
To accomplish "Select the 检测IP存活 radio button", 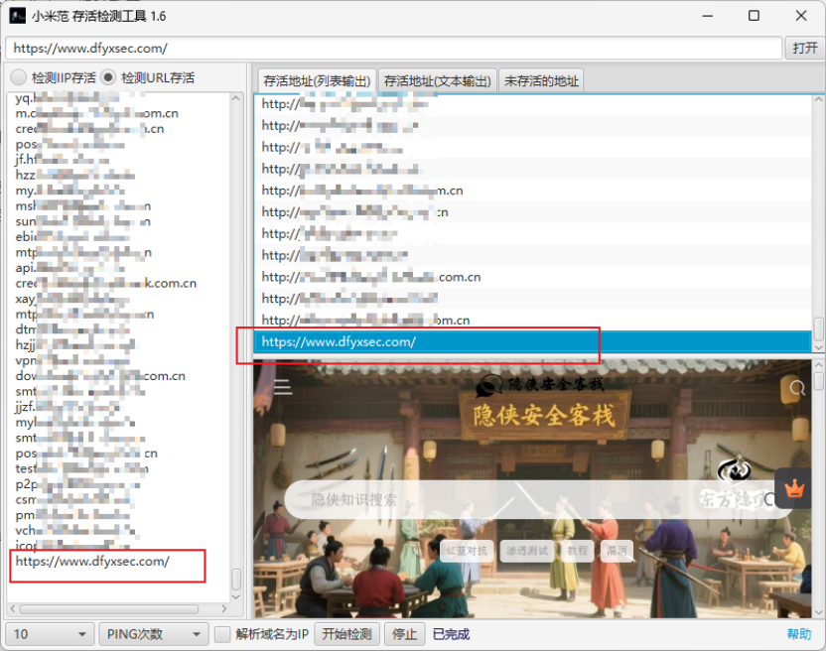I will click(18, 77).
